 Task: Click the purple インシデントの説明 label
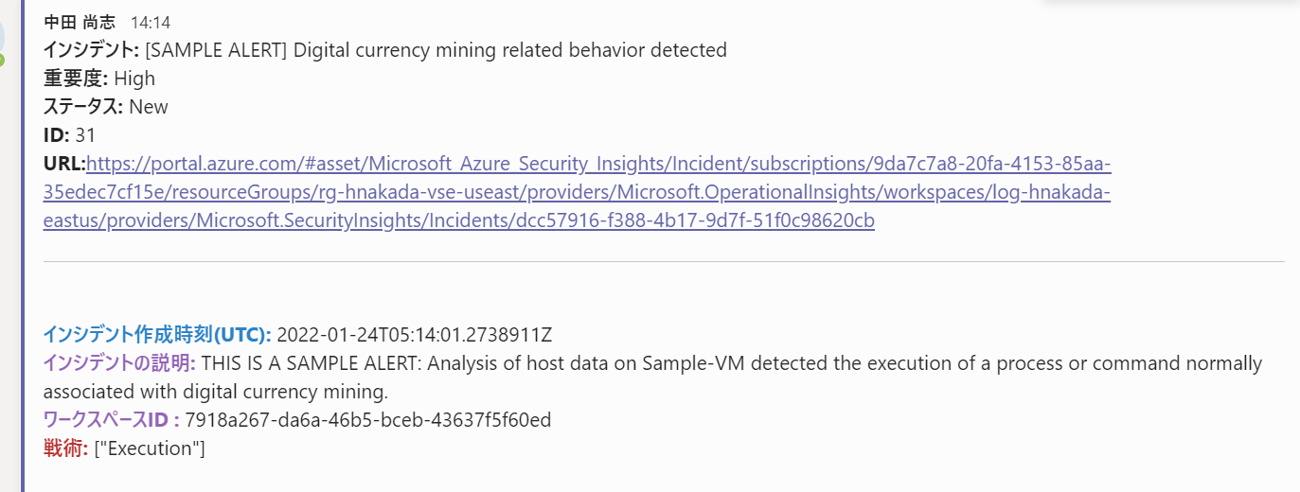119,363
